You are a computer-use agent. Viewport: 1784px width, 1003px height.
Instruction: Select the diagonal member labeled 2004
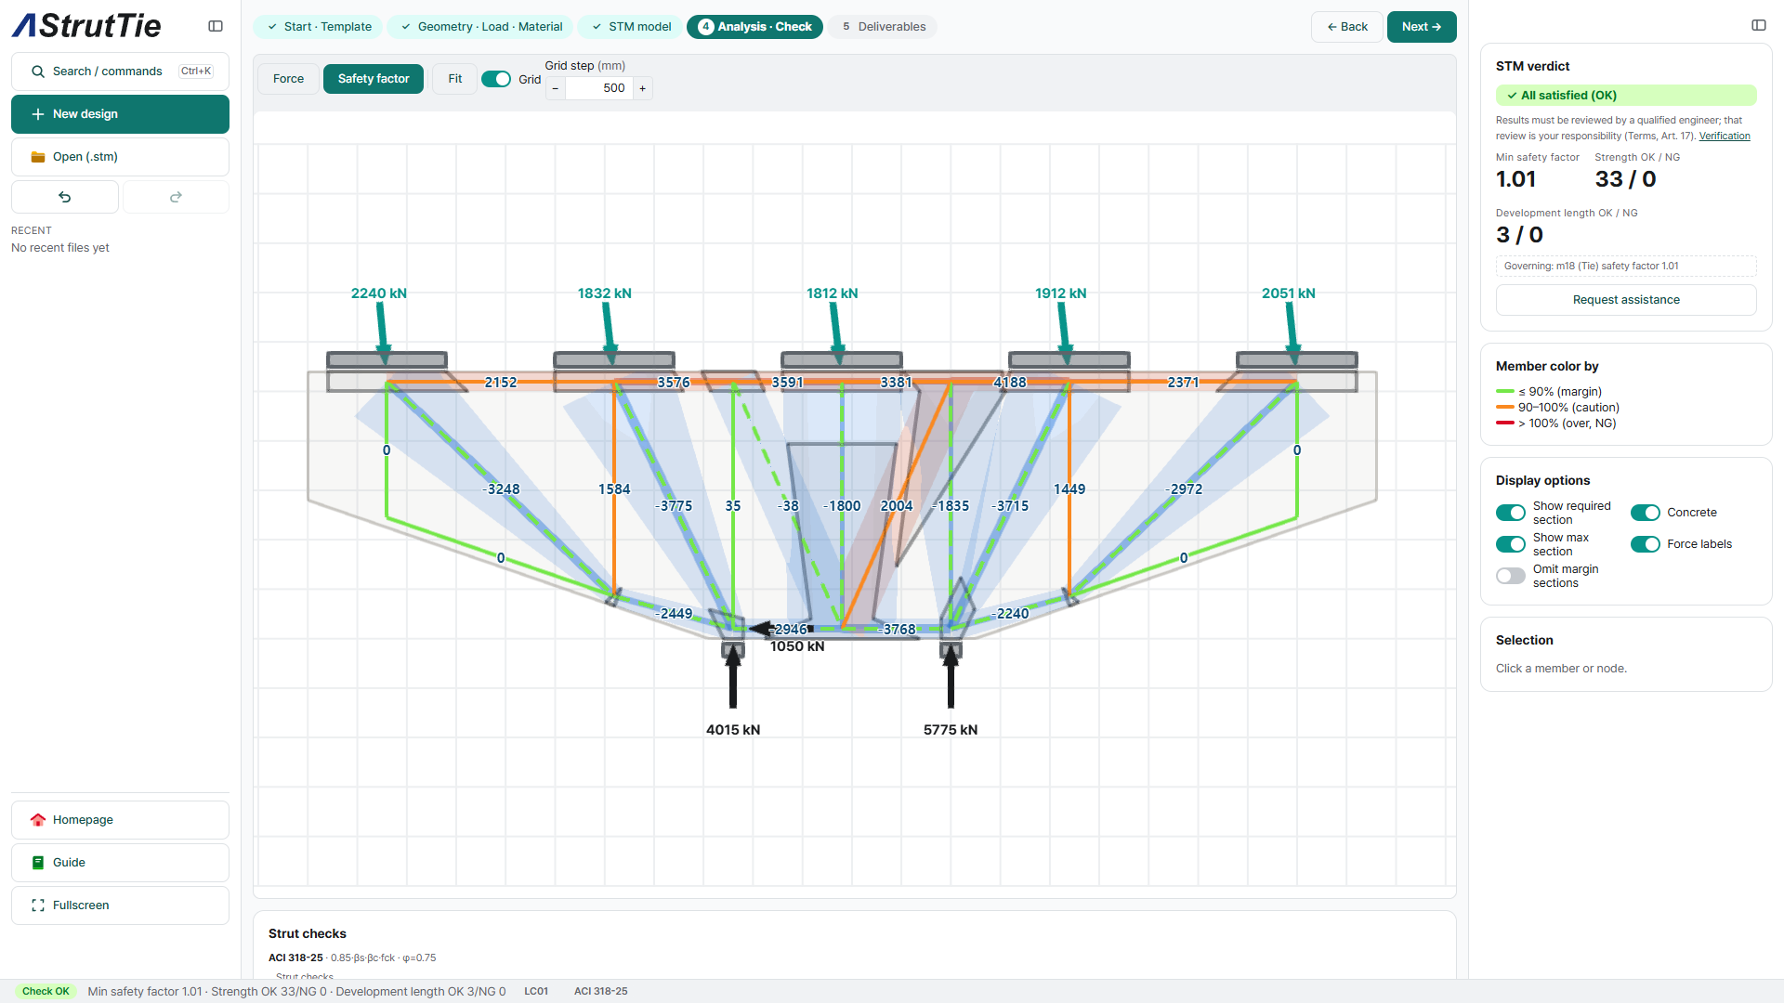[897, 506]
